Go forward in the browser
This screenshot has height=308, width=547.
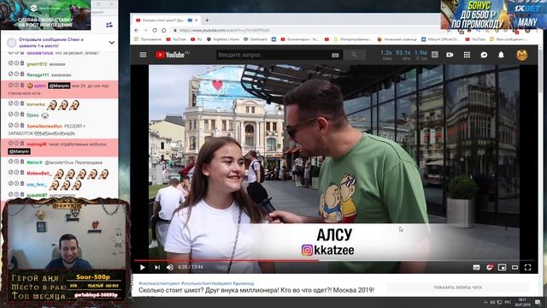tap(145, 31)
